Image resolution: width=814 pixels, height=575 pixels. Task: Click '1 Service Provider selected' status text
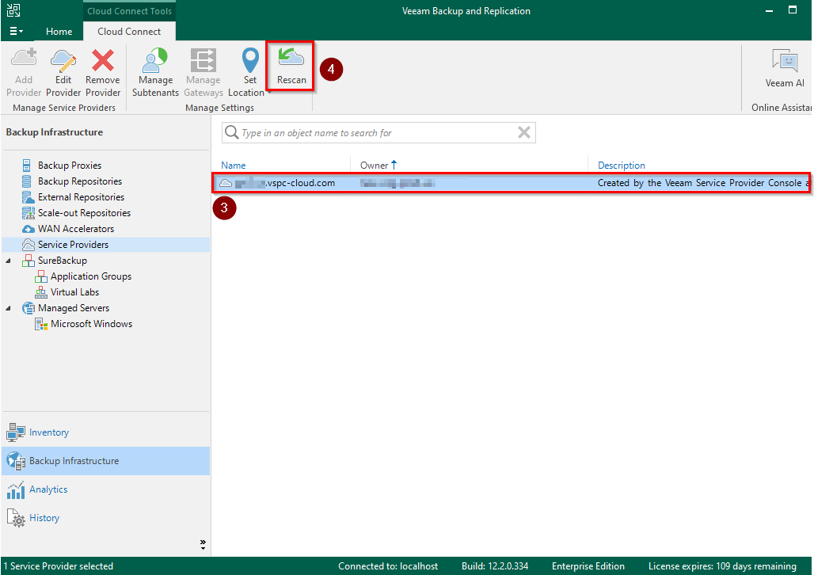pyautogui.click(x=58, y=566)
